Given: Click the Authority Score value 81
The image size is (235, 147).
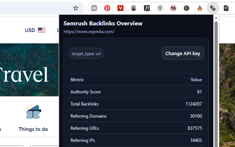Looking at the screenshot, I should (199, 92).
